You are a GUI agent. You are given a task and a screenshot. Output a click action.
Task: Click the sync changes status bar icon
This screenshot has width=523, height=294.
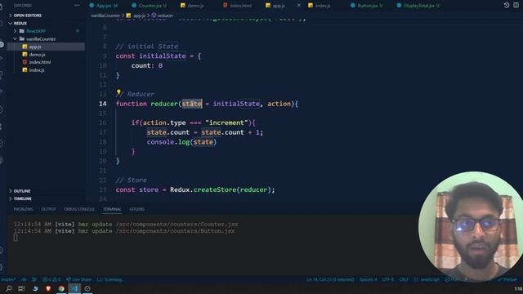tap(24, 279)
